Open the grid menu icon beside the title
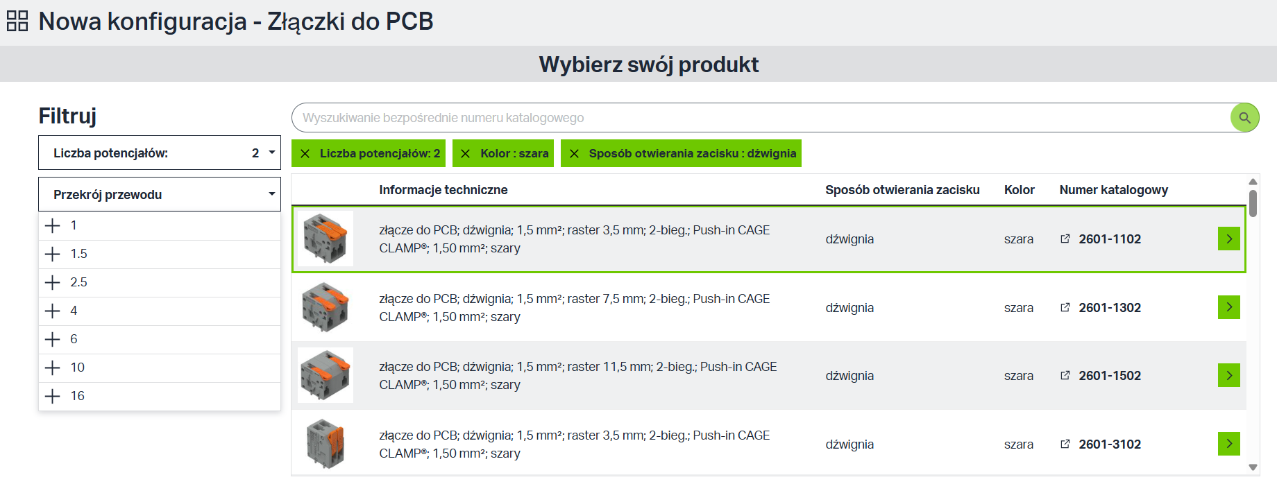Viewport: 1277px width, 484px height. [x=17, y=21]
